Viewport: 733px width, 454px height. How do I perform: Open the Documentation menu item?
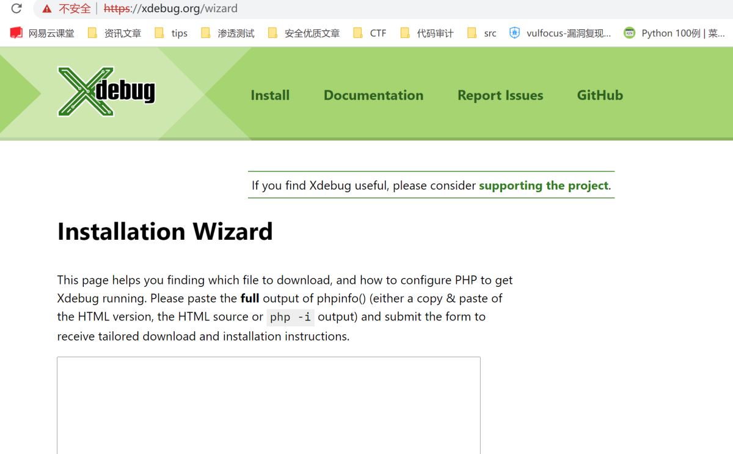(373, 95)
